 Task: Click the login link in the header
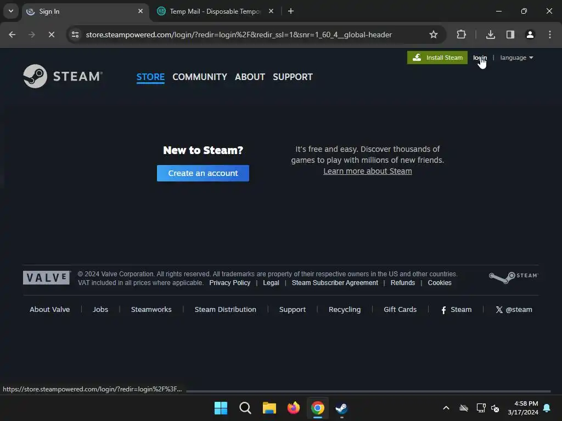(x=480, y=58)
